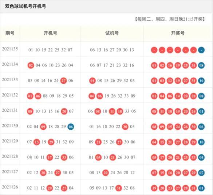
Task: Click red ball 25 in 2021134 开奖号
Action: [x=186, y=65]
